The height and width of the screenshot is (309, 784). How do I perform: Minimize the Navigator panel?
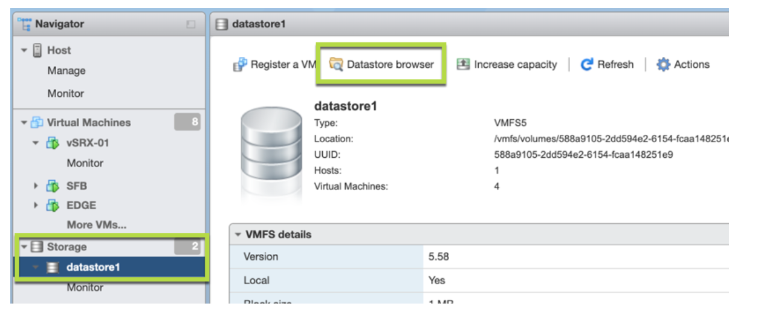coord(191,25)
